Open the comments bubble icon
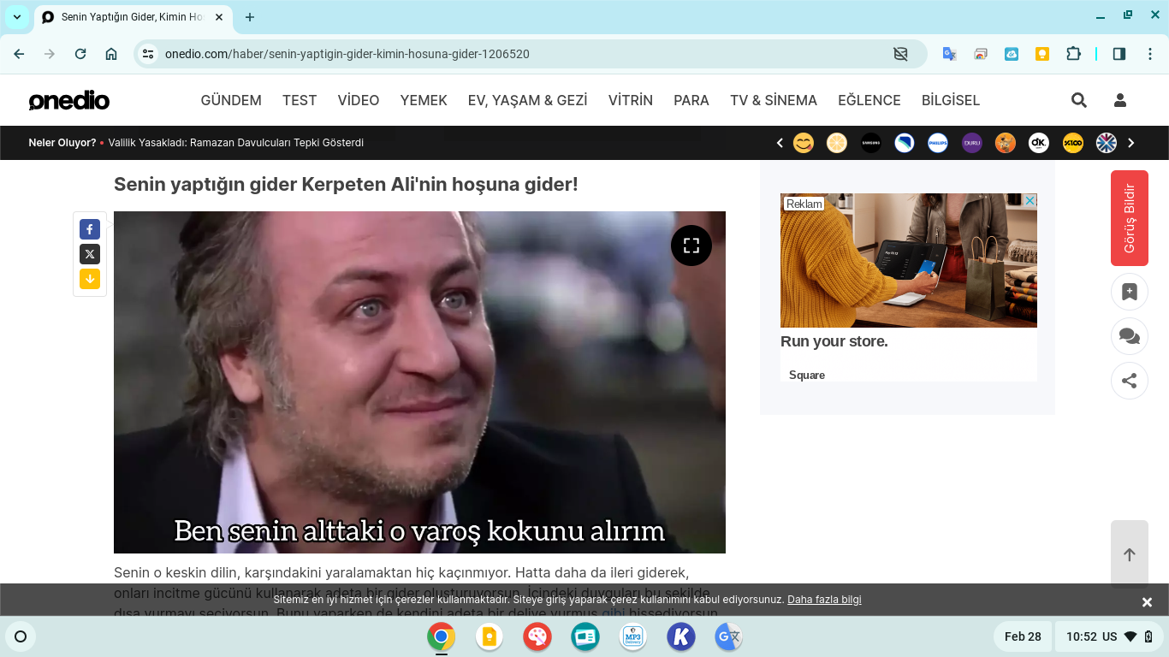The height and width of the screenshot is (657, 1169). 1130,336
